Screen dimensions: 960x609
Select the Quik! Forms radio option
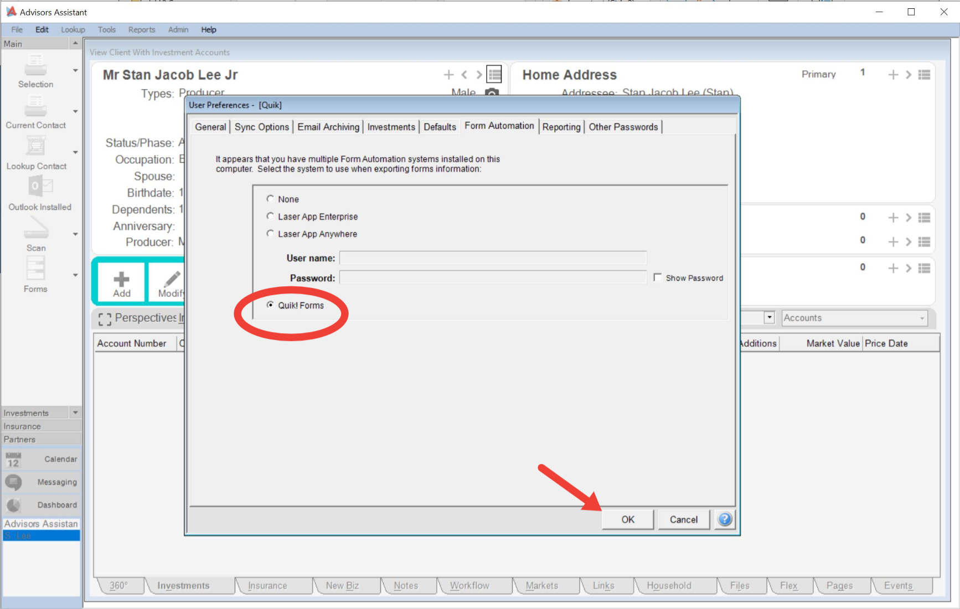click(270, 305)
